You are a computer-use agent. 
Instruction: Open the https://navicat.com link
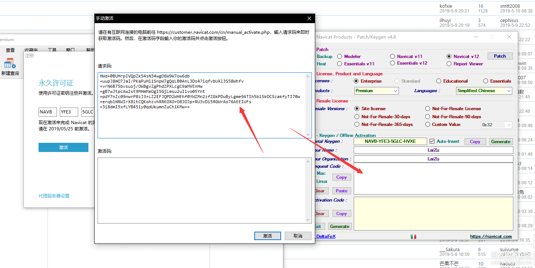pos(491,236)
